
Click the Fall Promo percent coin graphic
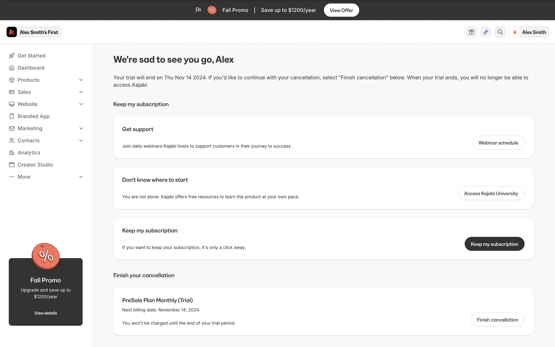point(46,256)
